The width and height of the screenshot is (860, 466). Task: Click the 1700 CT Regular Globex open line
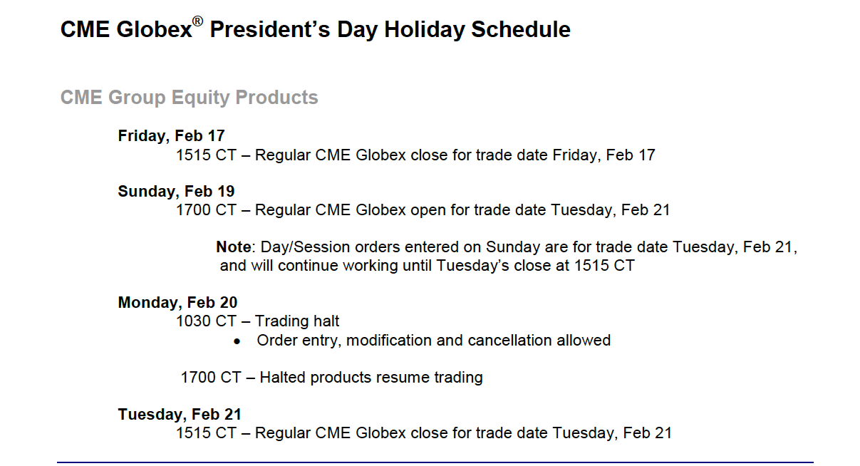pos(423,210)
